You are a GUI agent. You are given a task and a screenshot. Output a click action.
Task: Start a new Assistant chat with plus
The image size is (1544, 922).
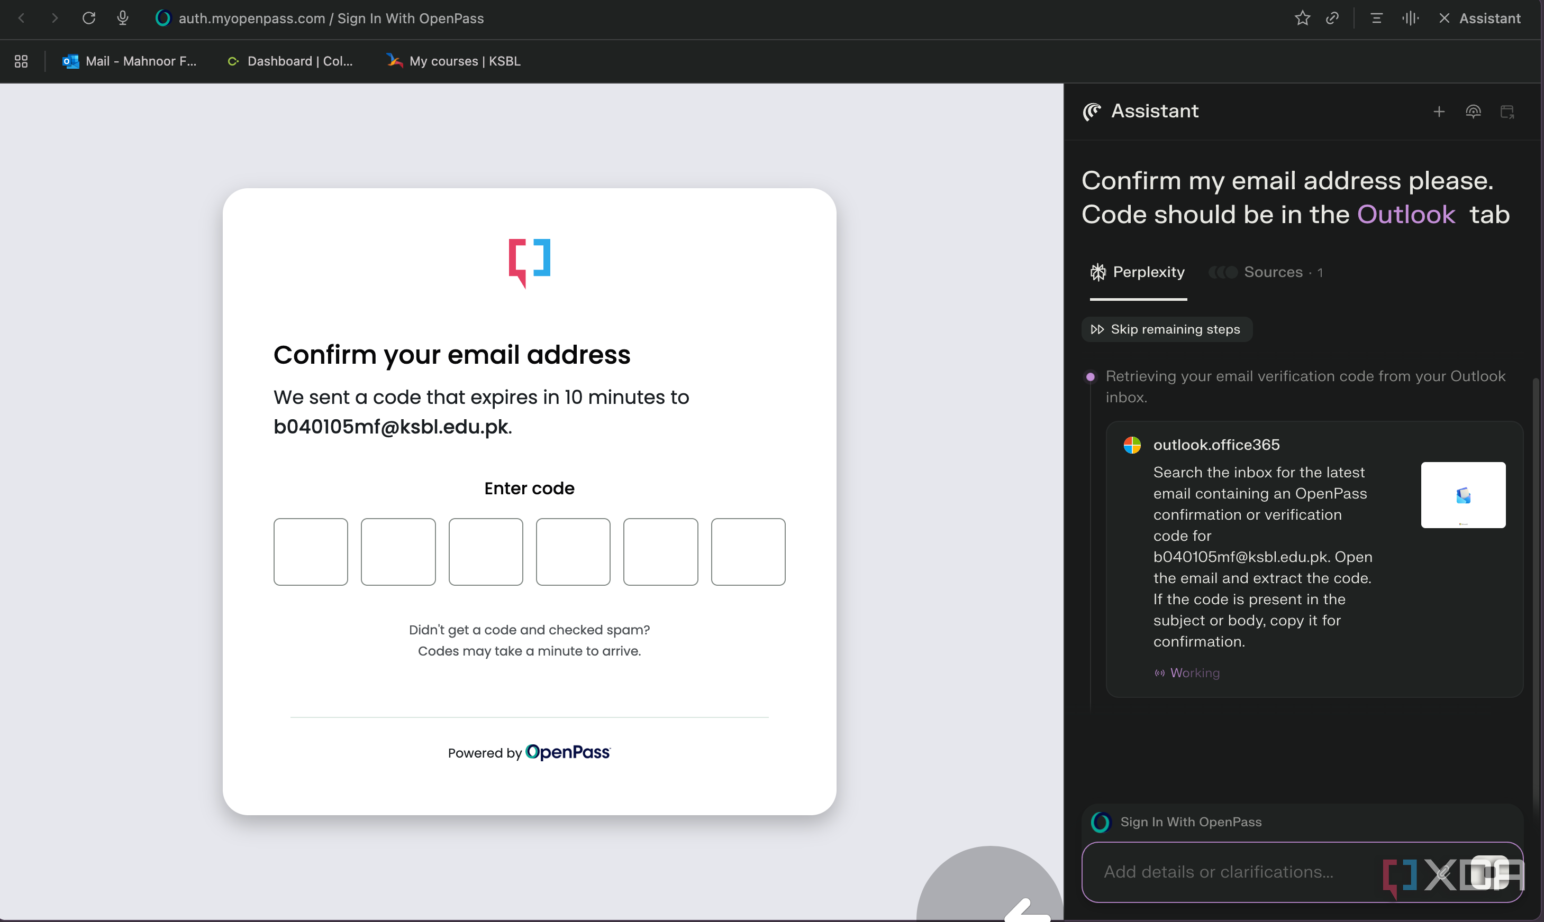tap(1439, 111)
